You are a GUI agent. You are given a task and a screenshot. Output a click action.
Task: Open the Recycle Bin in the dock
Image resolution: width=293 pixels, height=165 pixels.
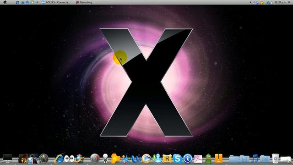[x=276, y=159]
